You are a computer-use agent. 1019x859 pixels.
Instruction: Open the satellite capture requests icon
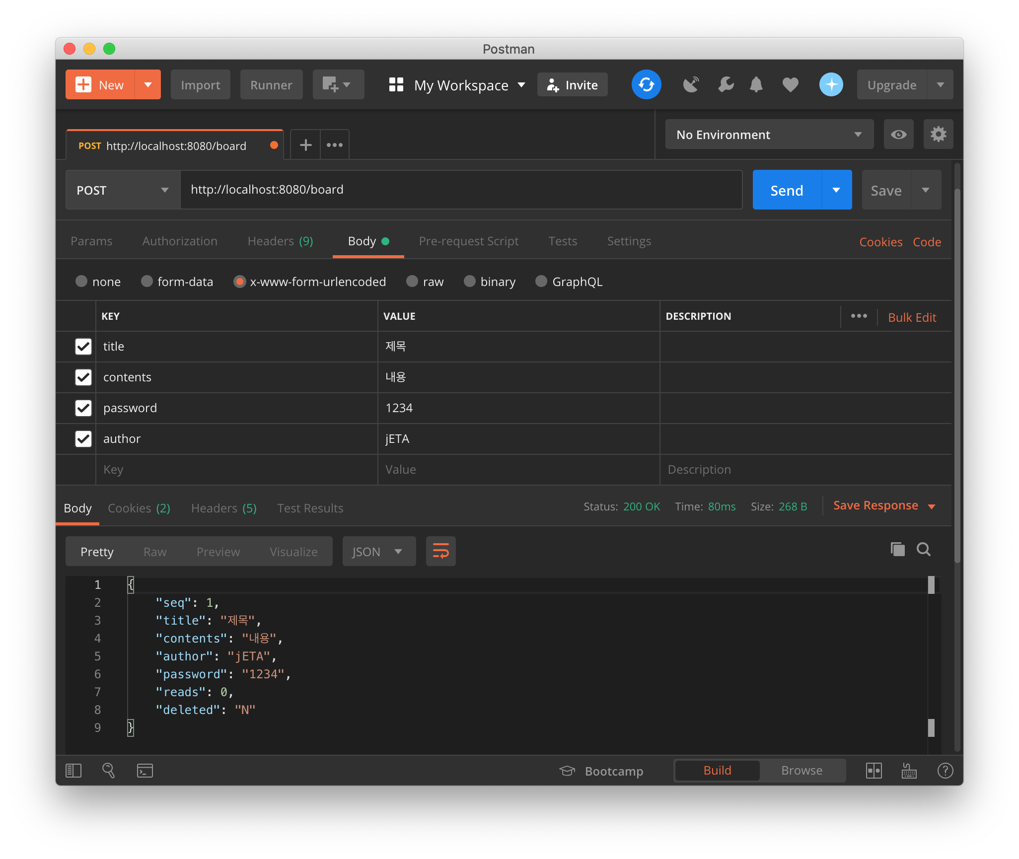[691, 85]
